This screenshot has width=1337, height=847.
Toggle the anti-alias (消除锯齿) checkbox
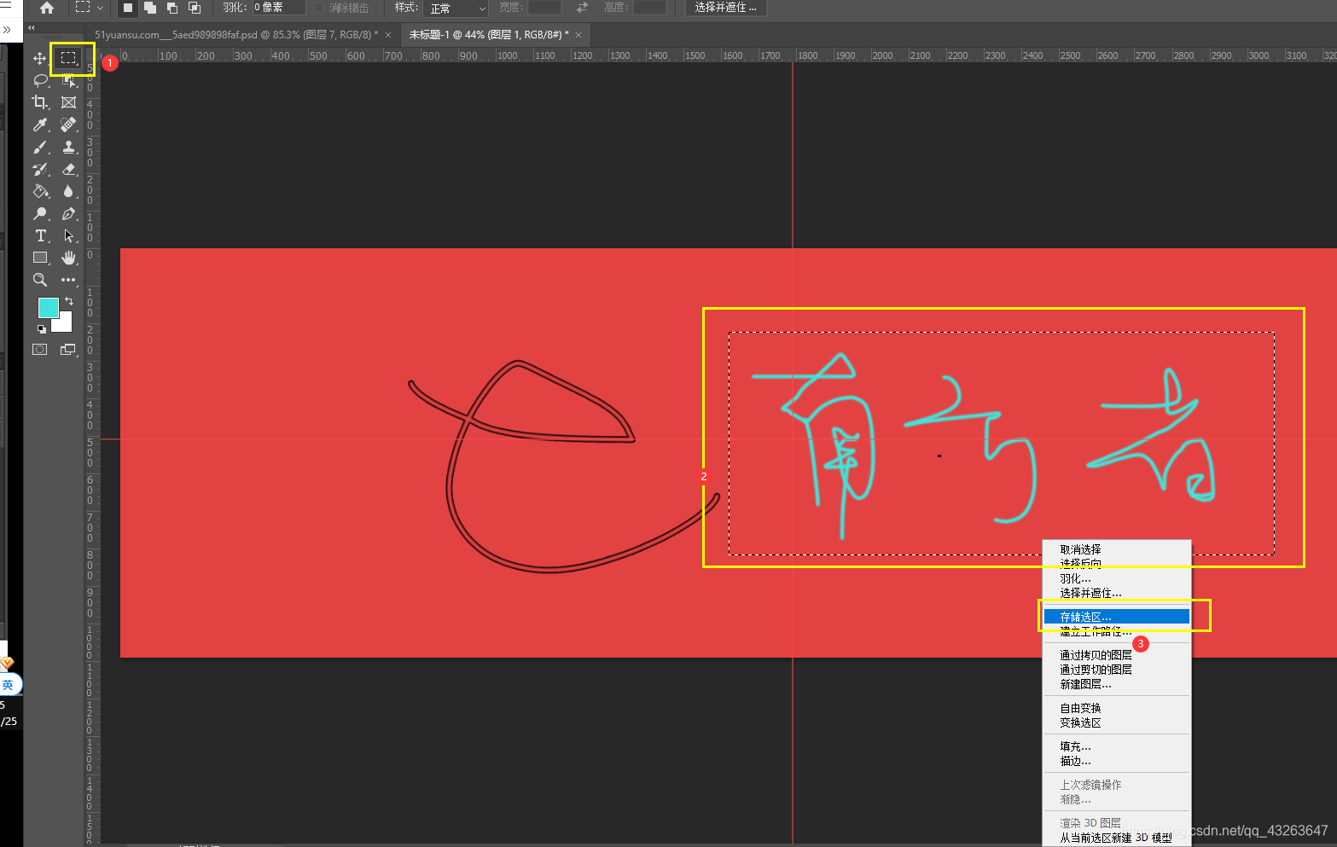click(319, 8)
